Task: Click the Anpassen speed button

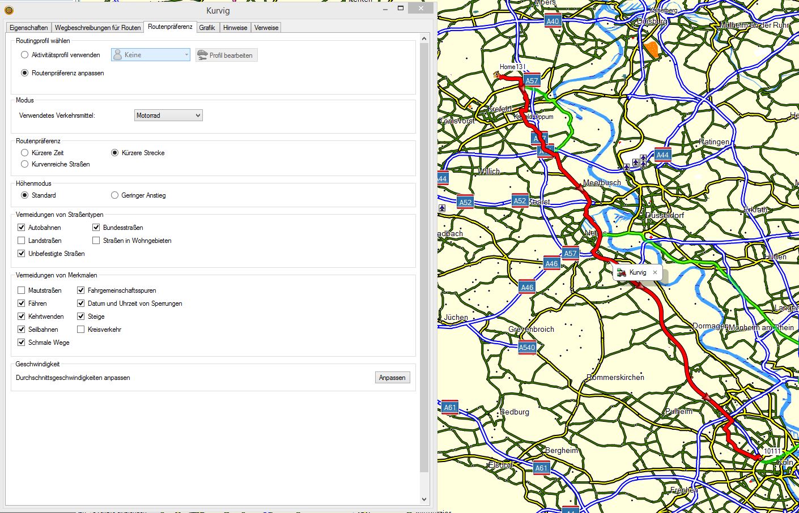Action: (392, 378)
